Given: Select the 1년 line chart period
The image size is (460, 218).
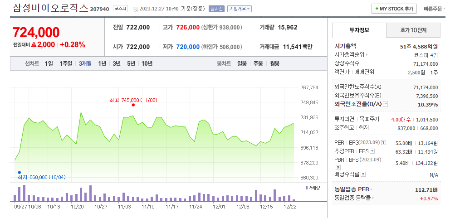Looking at the screenshot, I should [x=102, y=63].
